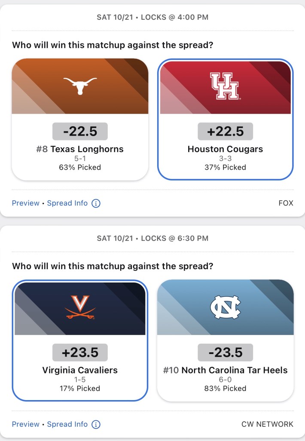Pick Virginia Cavaliers at +23.5

[x=80, y=370]
